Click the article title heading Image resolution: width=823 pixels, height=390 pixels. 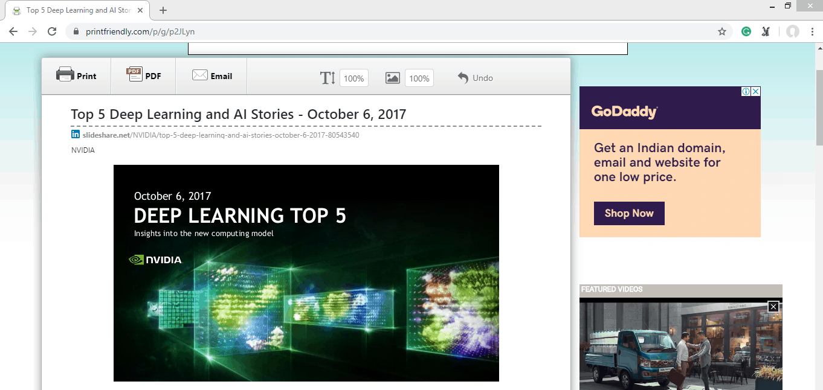(239, 114)
